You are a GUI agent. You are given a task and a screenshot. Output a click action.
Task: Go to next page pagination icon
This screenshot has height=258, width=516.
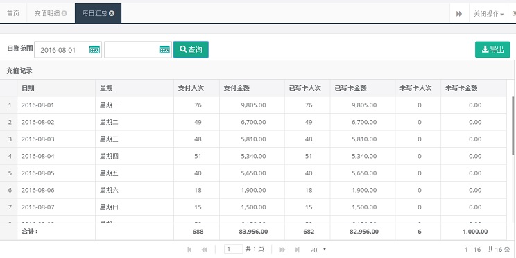click(282, 250)
